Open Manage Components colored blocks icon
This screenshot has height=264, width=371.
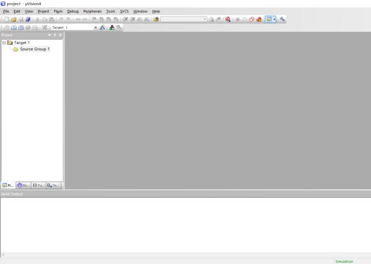coord(112,27)
